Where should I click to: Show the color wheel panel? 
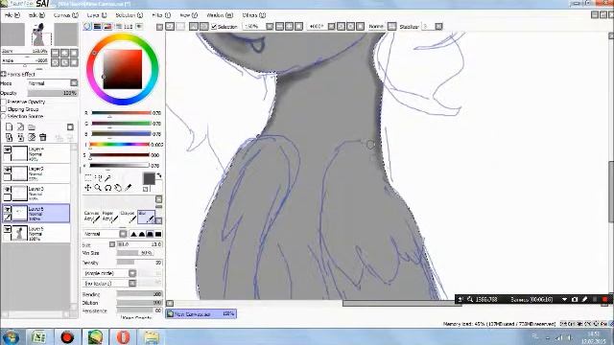(87, 26)
